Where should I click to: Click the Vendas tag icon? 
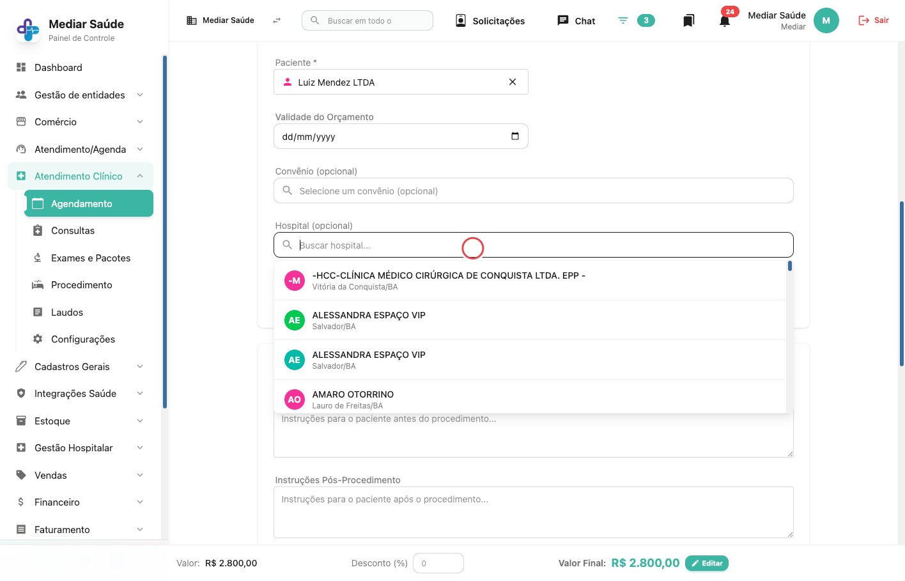[21, 475]
